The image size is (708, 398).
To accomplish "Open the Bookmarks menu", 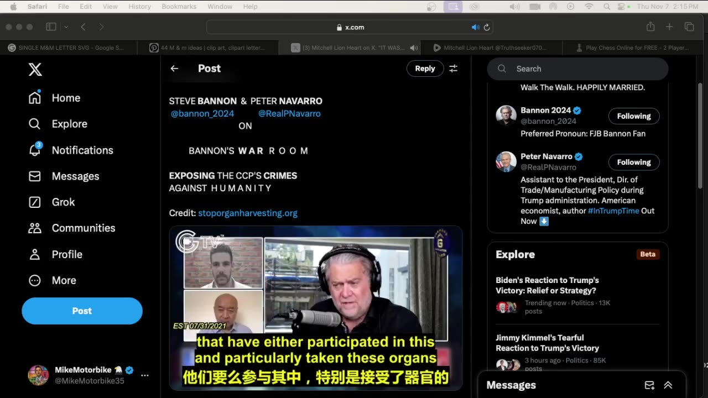I will (x=179, y=7).
